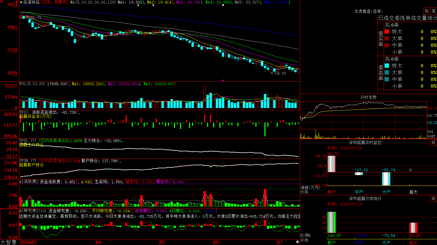Screen dimensions: 437x245
Task: Click the 31.71 high price annotation
Action: pos(36,17)
